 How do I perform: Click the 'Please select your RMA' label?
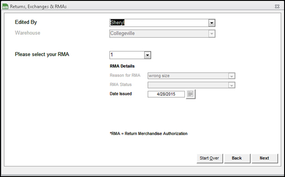[x=42, y=54]
